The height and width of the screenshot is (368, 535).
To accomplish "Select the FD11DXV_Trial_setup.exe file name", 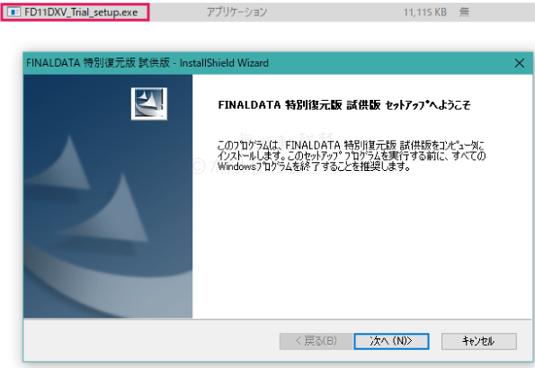I will pos(81,13).
